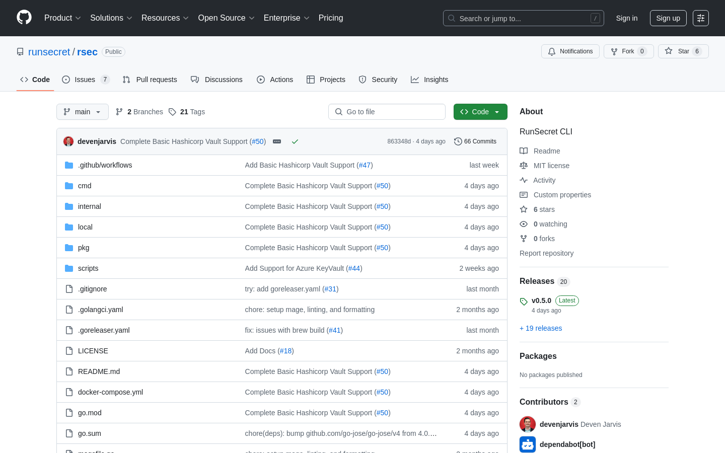Open the Activity link
The height and width of the screenshot is (453, 725).
tap(538, 180)
